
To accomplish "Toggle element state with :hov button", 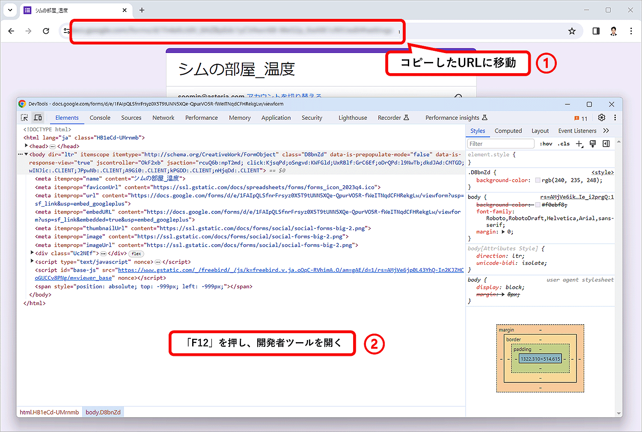I will point(546,144).
